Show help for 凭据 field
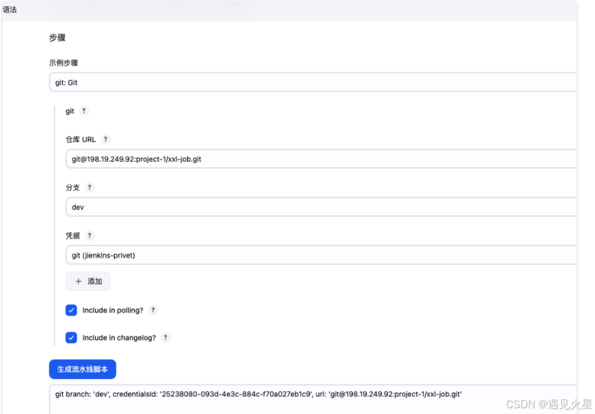The height and width of the screenshot is (414, 595). 89,235
